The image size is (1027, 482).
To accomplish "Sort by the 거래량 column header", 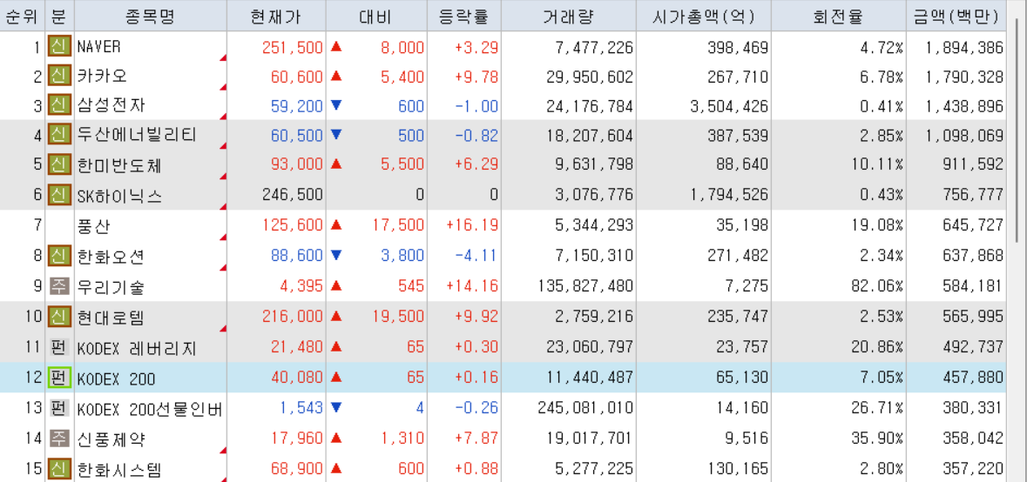I will click(569, 17).
